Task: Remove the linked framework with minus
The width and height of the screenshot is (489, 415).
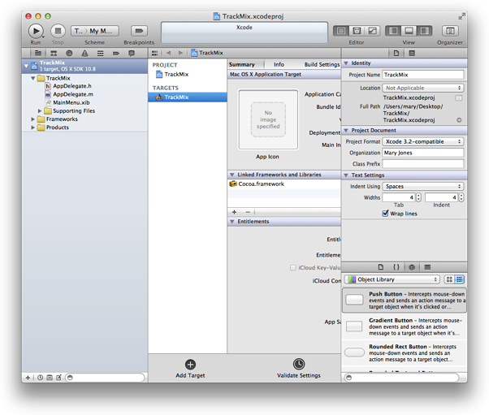Action: click(248, 212)
